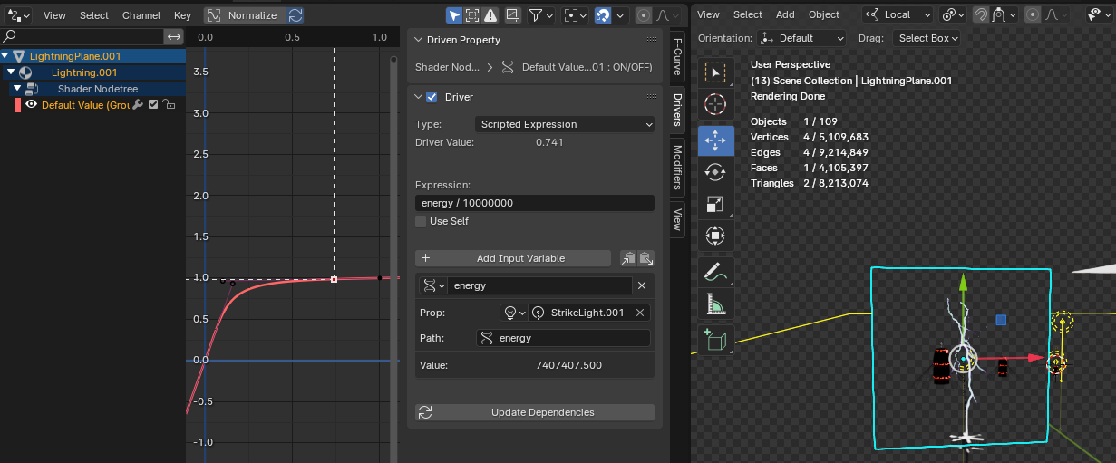The width and height of the screenshot is (1116, 463).
Task: Click the copy driver variables icon
Action: tap(627, 258)
